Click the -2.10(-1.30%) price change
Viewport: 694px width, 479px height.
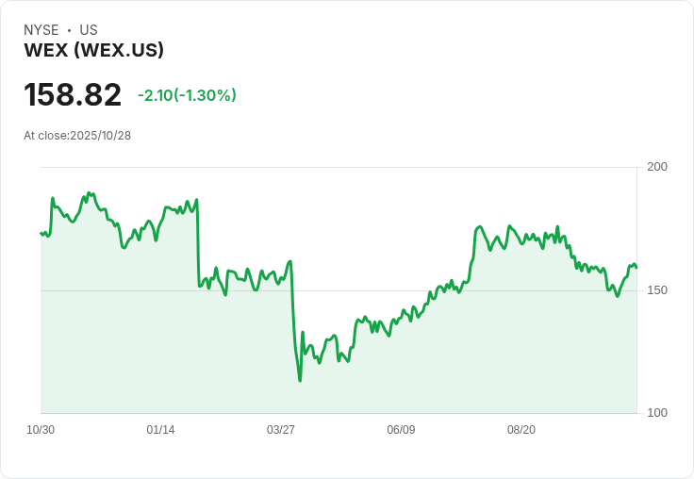coord(187,95)
